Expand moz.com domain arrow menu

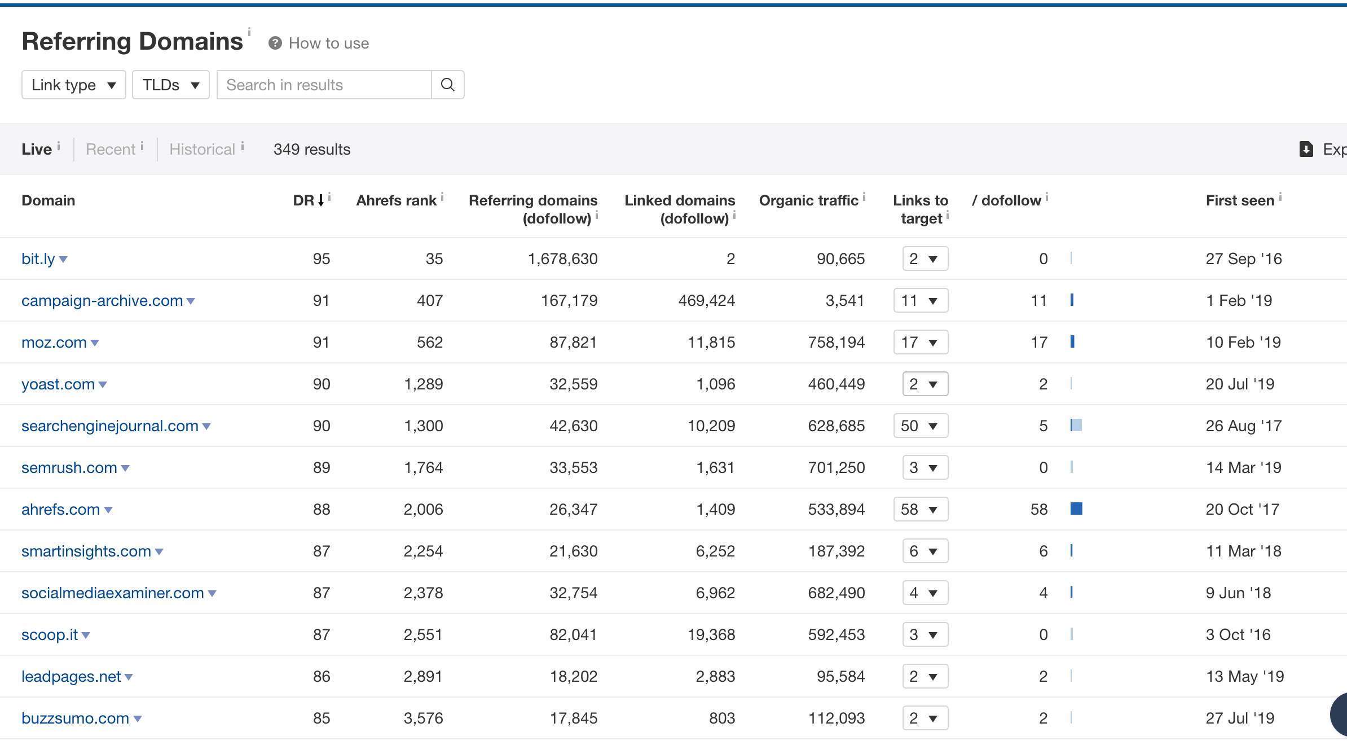coord(95,343)
